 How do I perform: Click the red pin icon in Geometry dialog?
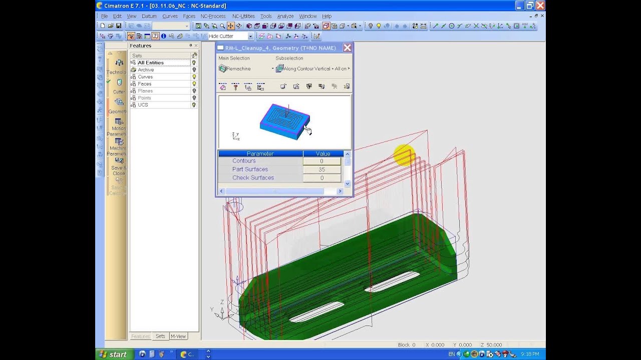[235, 87]
